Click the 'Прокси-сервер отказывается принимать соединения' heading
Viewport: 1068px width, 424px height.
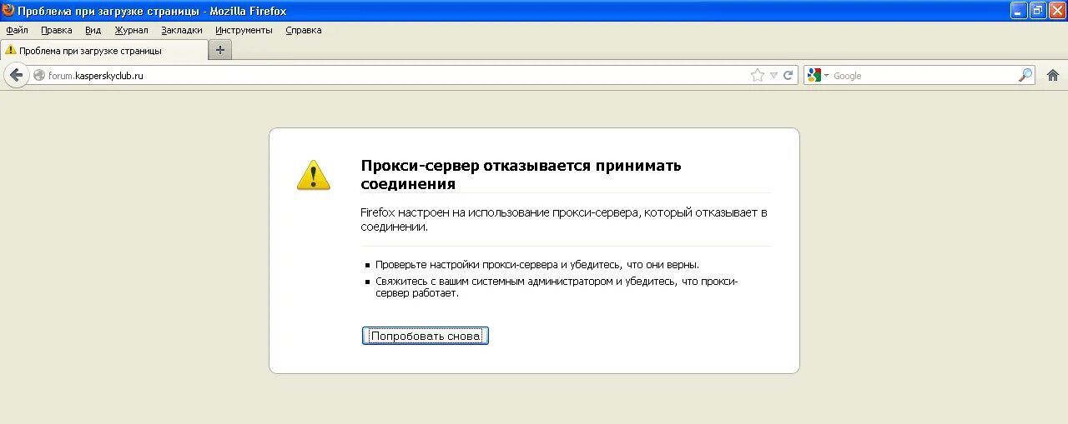point(521,174)
